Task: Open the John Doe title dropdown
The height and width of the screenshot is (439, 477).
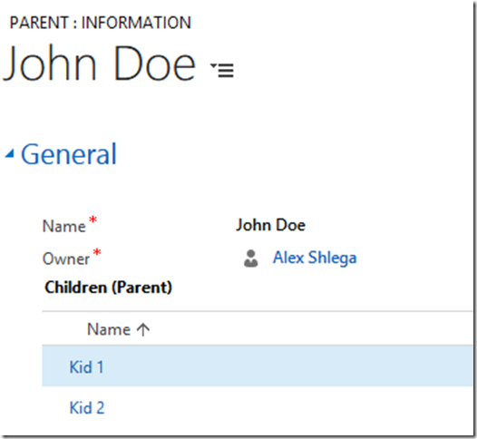Action: click(x=222, y=70)
